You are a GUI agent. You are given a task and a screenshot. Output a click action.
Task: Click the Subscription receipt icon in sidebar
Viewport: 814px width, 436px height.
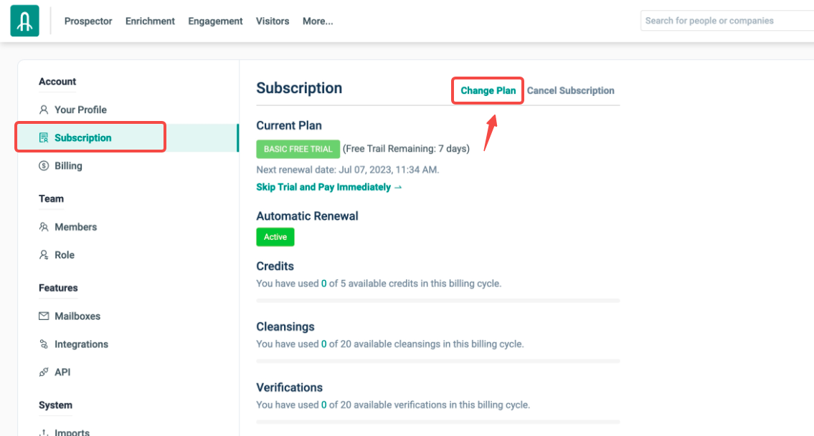(x=44, y=137)
